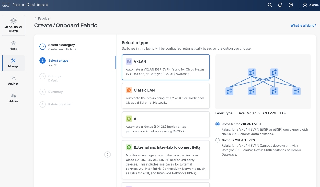
Task: Open the Analyze section
Action: 13,80
